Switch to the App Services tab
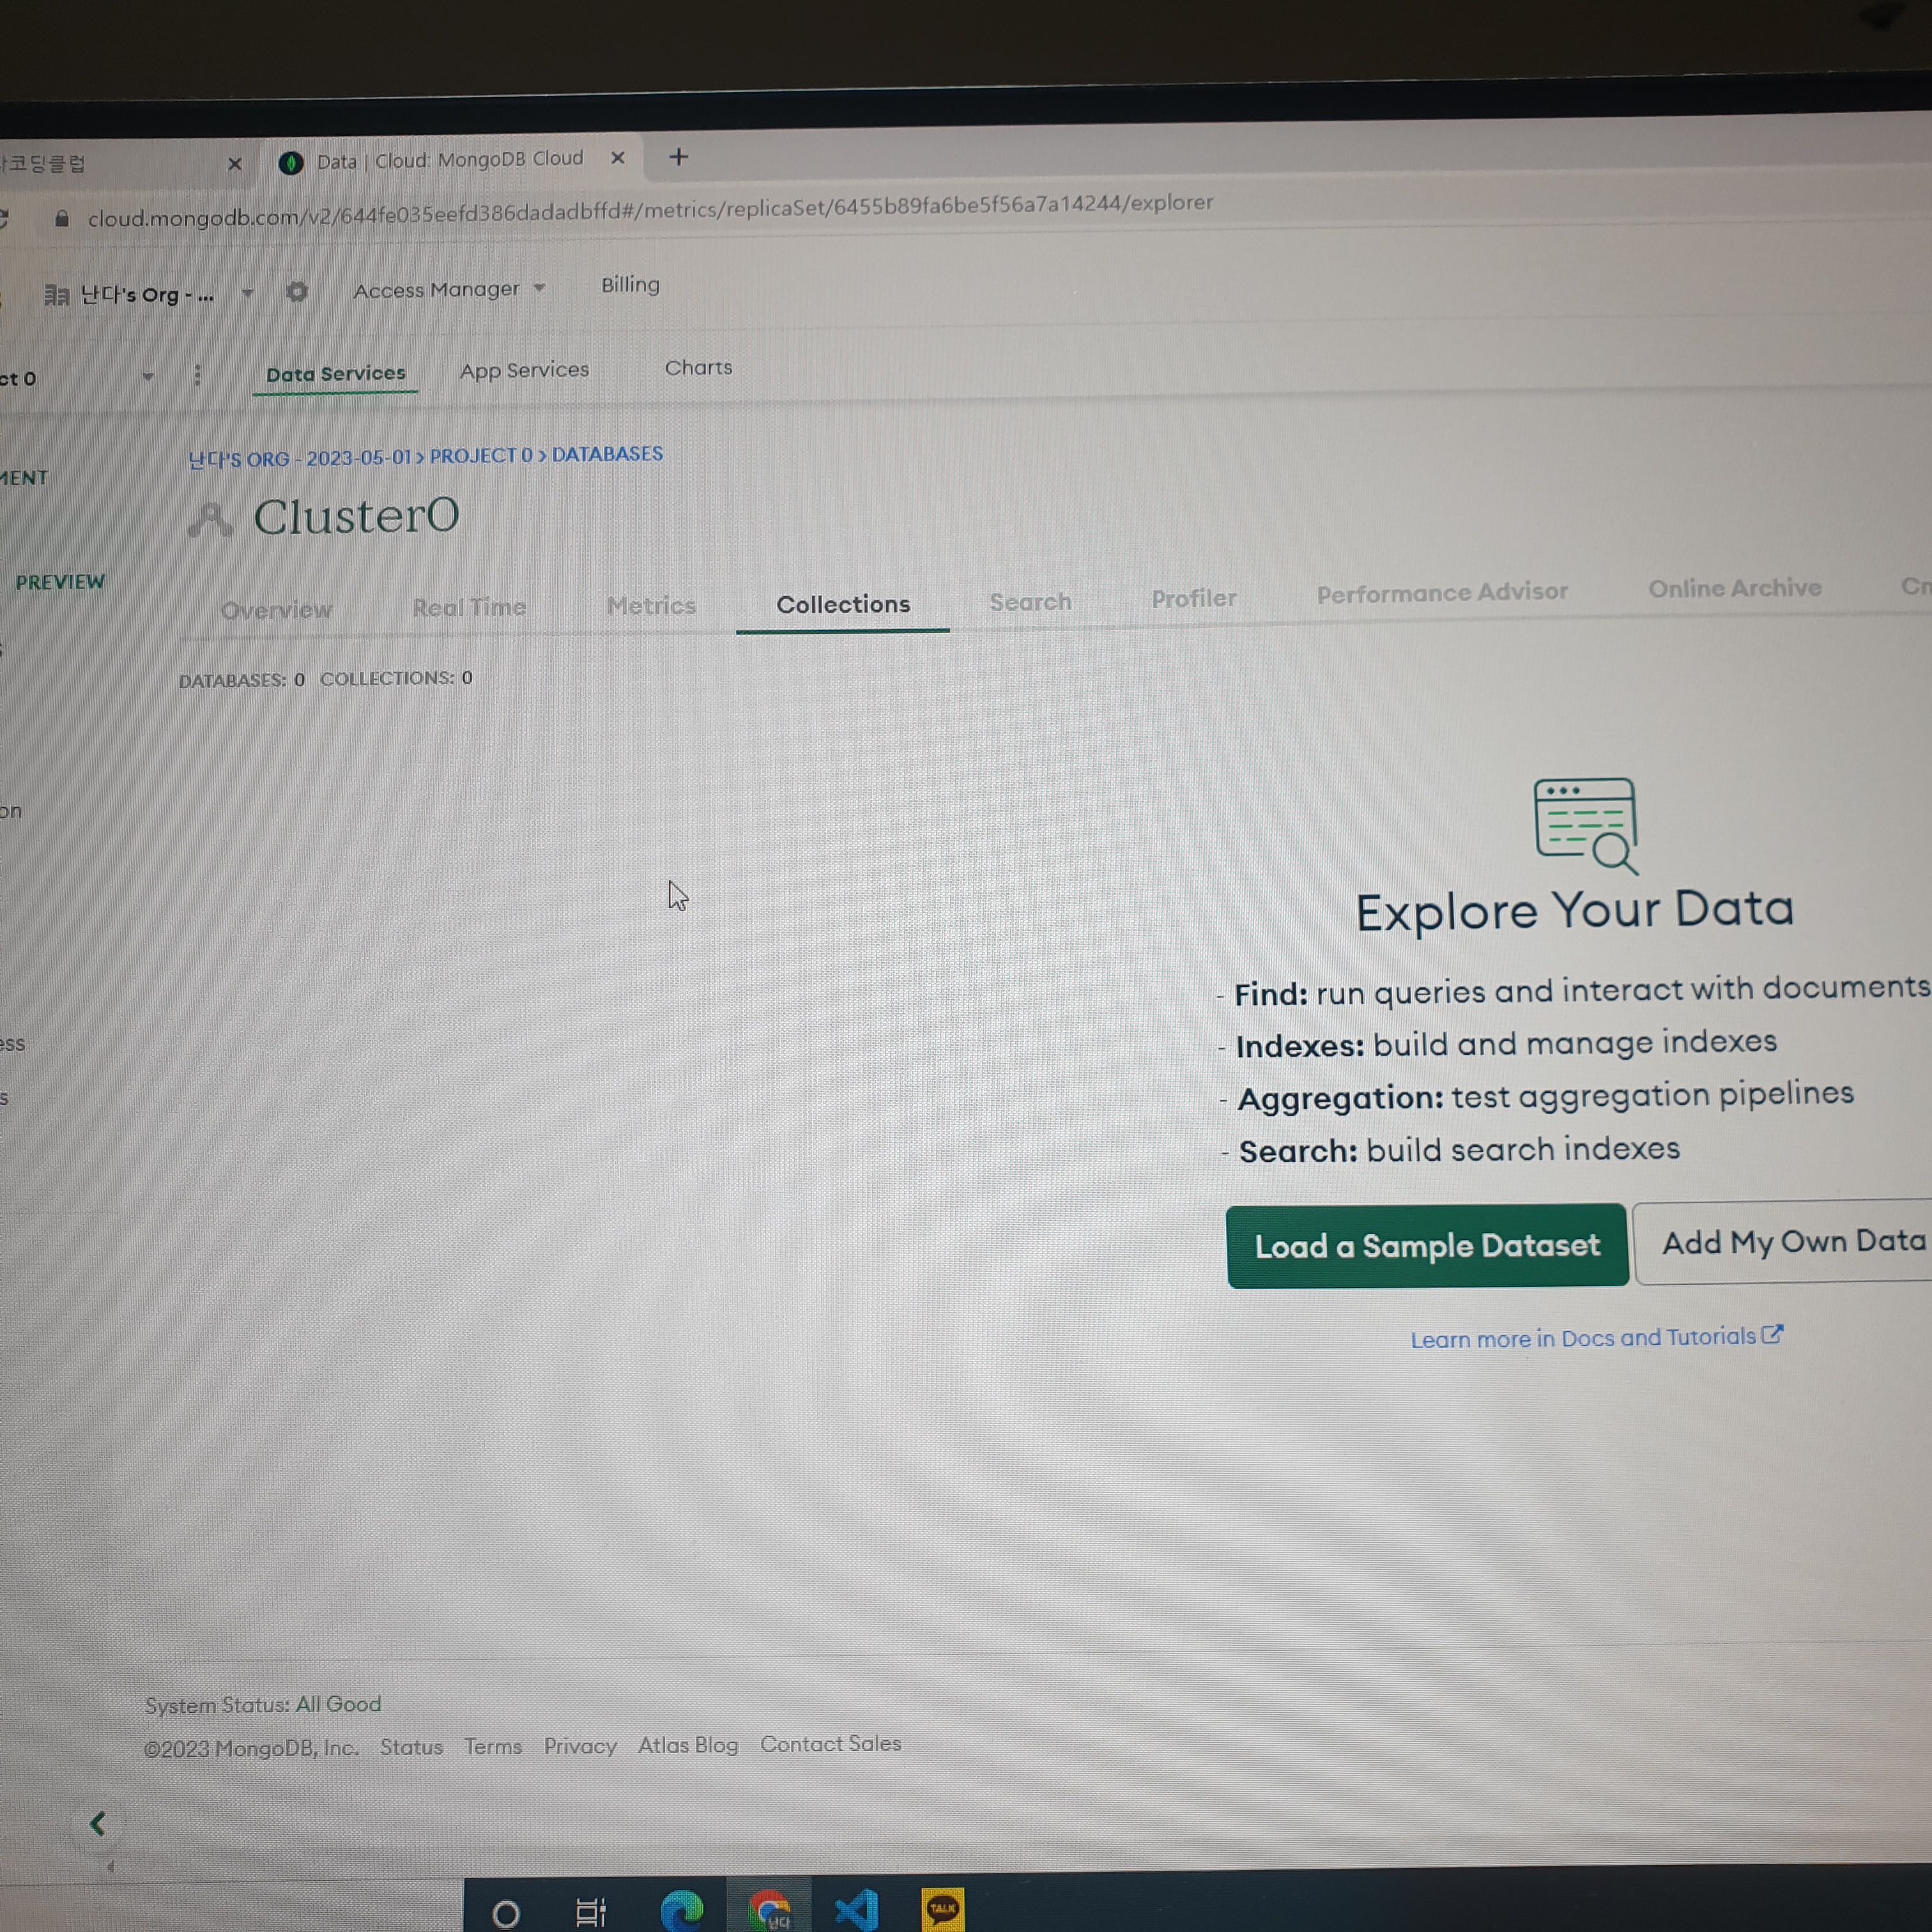 click(x=525, y=370)
